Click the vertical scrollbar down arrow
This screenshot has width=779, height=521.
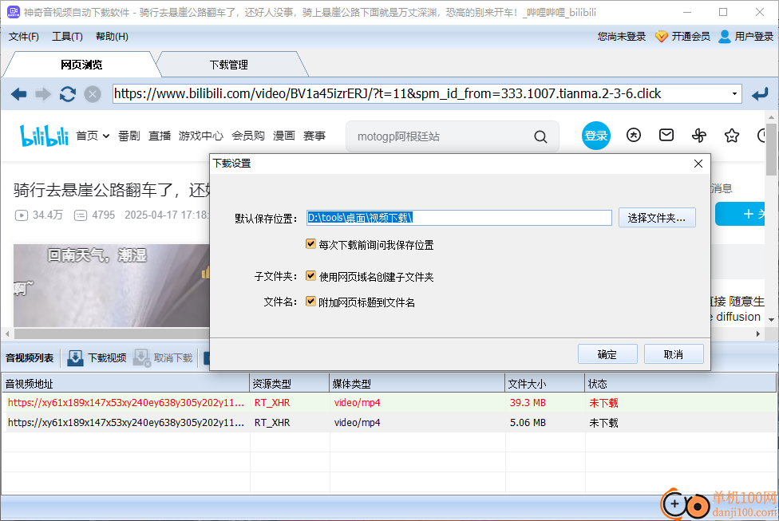(x=771, y=319)
